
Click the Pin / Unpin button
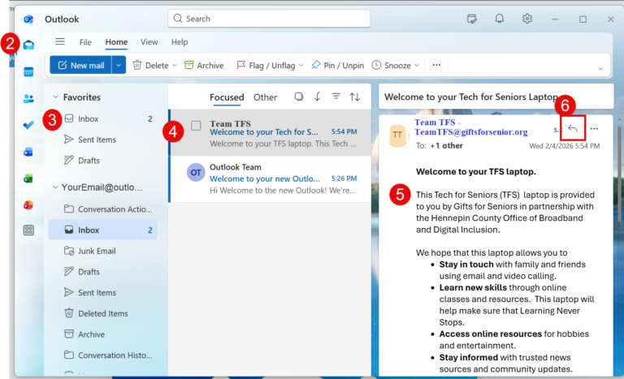click(x=338, y=65)
